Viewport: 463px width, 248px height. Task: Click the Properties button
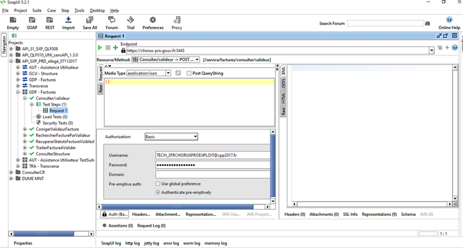coord(23,243)
